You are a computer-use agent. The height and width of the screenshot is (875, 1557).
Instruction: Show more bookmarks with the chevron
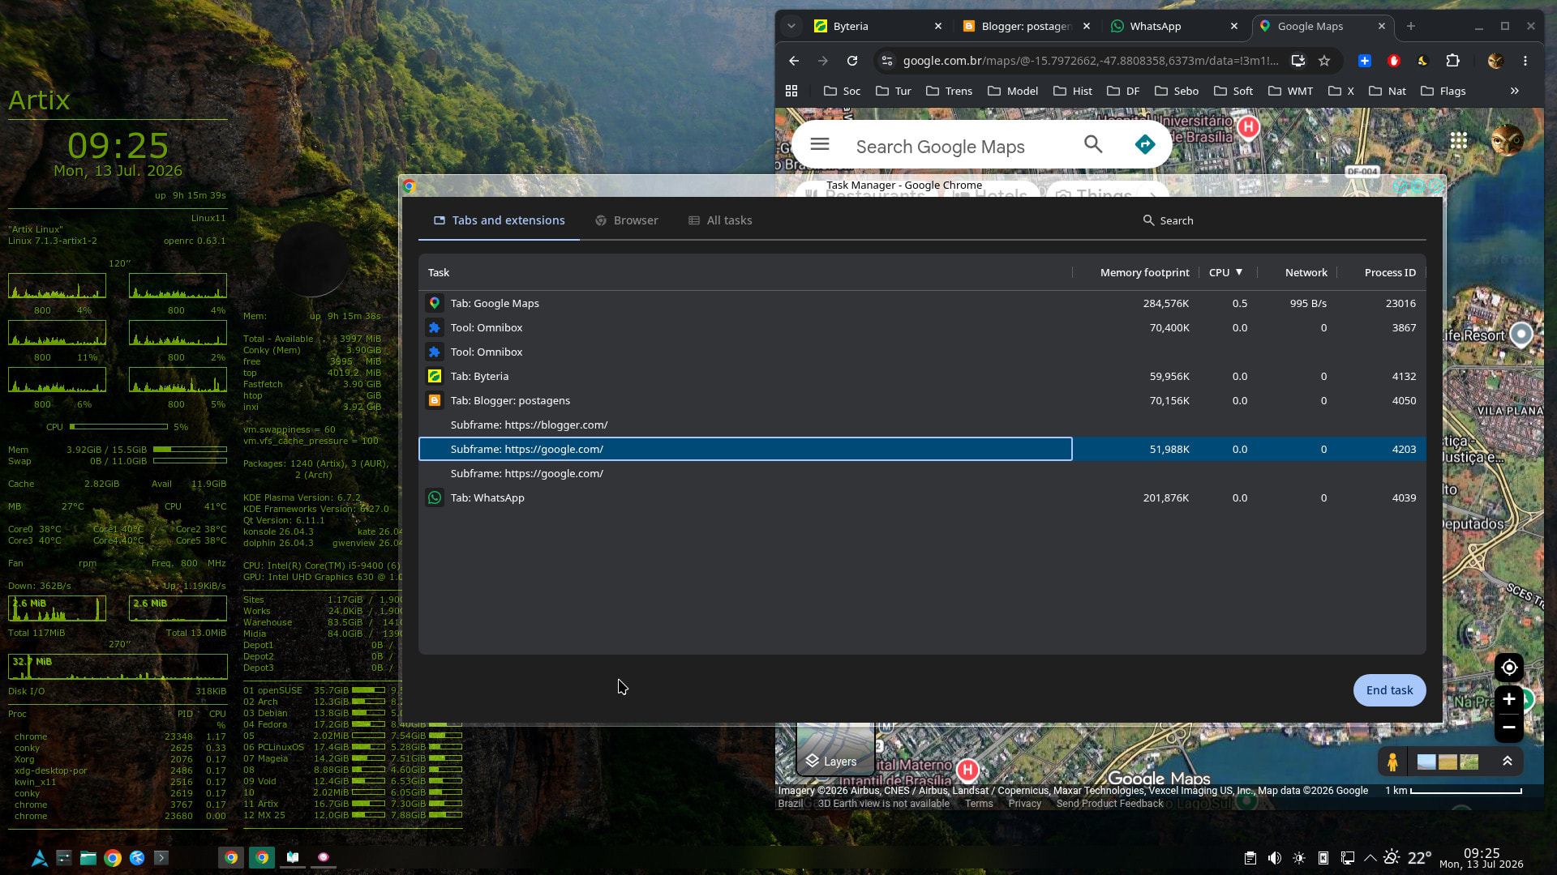point(1514,91)
